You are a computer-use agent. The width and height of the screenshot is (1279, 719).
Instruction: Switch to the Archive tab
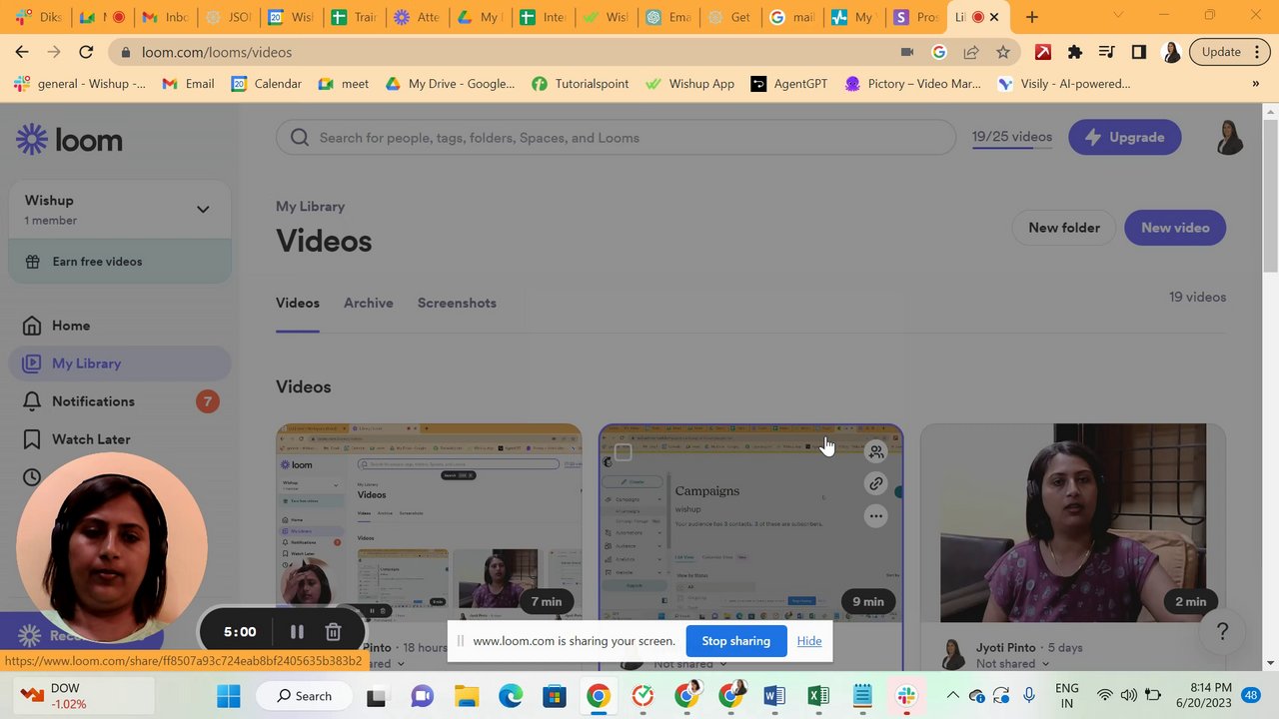(369, 303)
